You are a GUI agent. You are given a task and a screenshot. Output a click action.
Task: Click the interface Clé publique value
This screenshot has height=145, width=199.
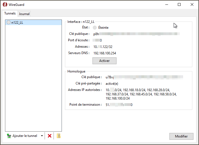[136, 34]
